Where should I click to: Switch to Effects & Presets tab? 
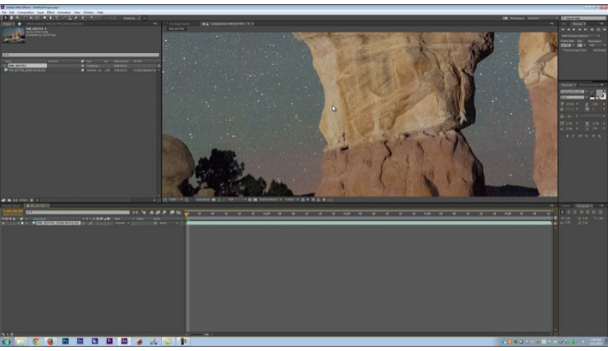pos(588,85)
